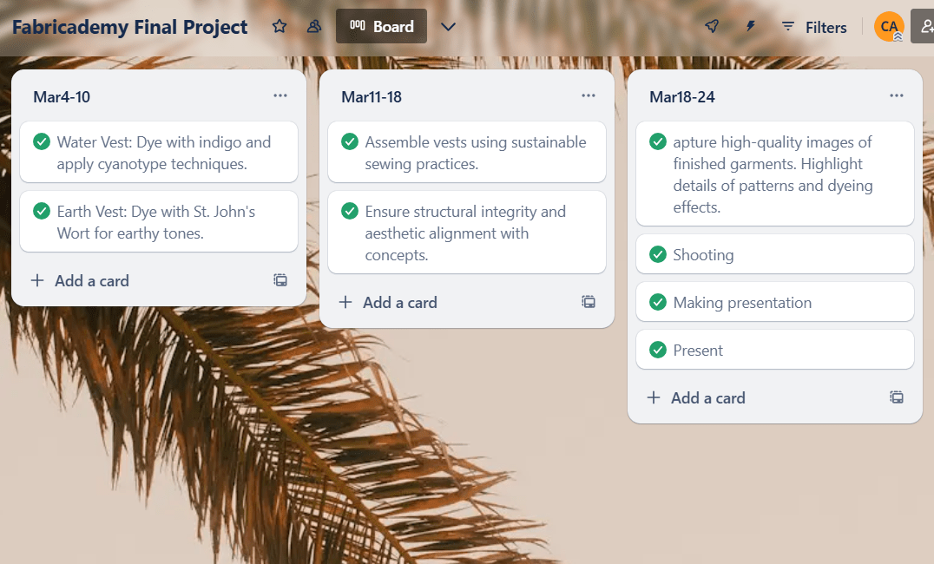The width and height of the screenshot is (934, 564).
Task: Open Mar18-24 list actions menu
Action: tap(897, 95)
